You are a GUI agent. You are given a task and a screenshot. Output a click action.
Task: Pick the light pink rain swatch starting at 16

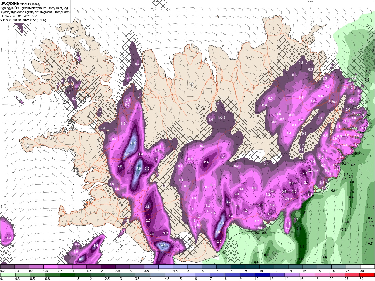click(x=307, y=275)
